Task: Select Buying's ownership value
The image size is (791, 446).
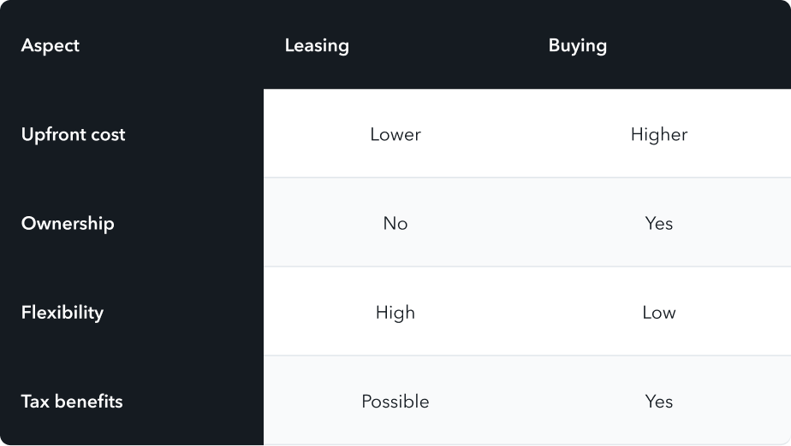Action: [659, 224]
